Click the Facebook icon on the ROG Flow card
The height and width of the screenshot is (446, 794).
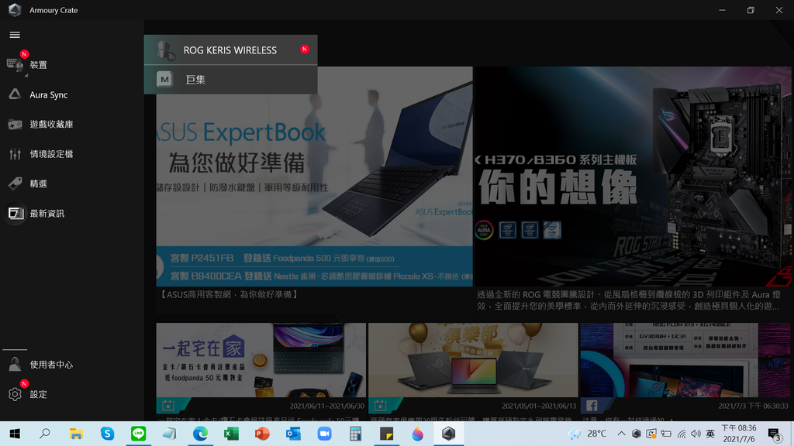coord(592,406)
